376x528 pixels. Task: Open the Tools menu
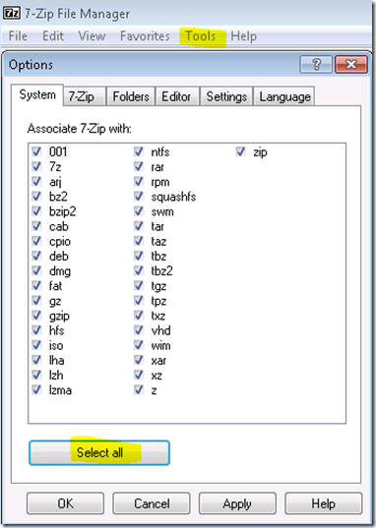[x=201, y=35]
